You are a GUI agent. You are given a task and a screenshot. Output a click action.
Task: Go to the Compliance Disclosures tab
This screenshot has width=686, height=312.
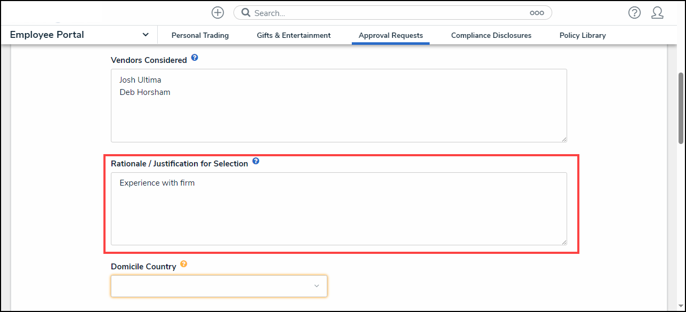coord(491,35)
